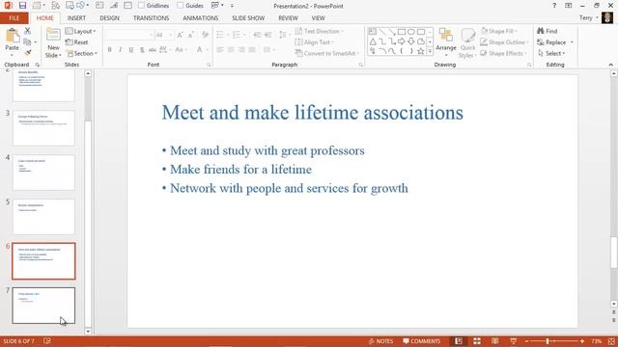Select the right arrow shape in gallery
This screenshot has width=618, height=347.
click(402, 41)
